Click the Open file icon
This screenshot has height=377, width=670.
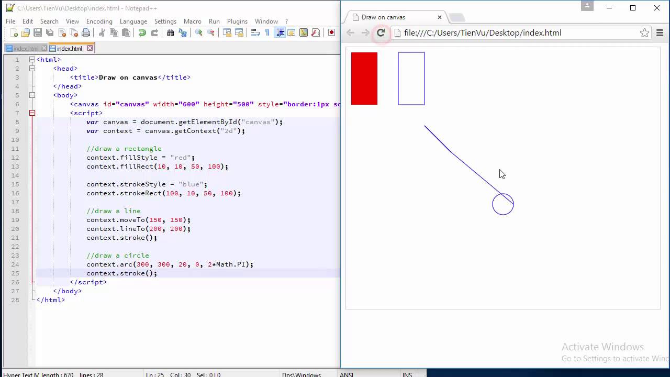[26, 32]
